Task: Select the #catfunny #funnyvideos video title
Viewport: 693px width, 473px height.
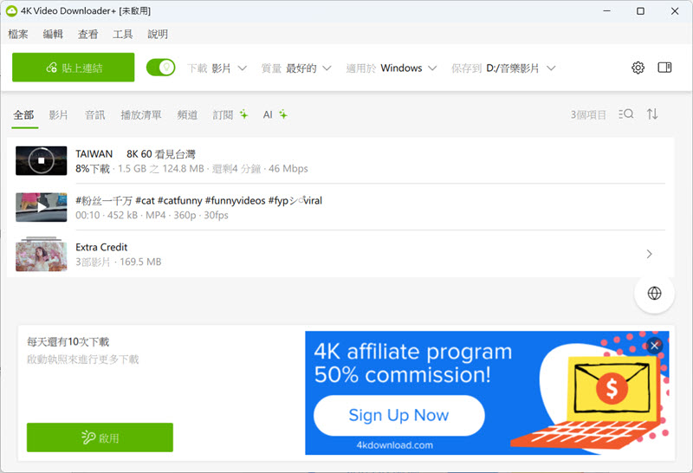Action: pyautogui.click(x=199, y=201)
